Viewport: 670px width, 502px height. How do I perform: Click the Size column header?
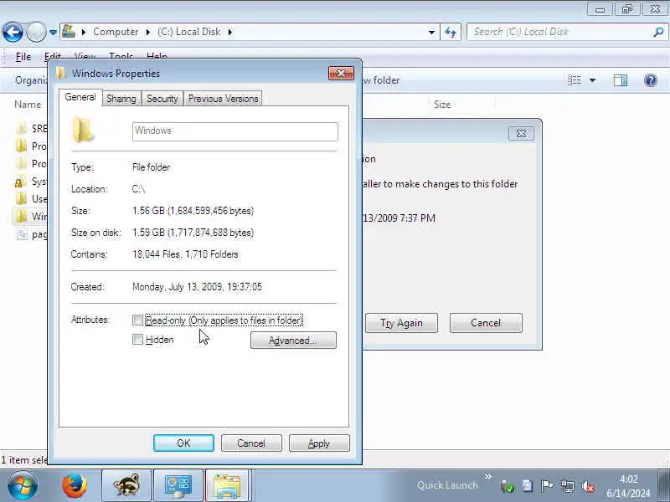(x=442, y=105)
